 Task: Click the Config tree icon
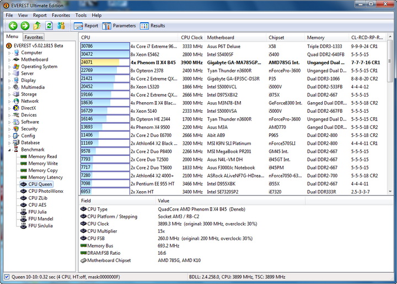(16, 136)
